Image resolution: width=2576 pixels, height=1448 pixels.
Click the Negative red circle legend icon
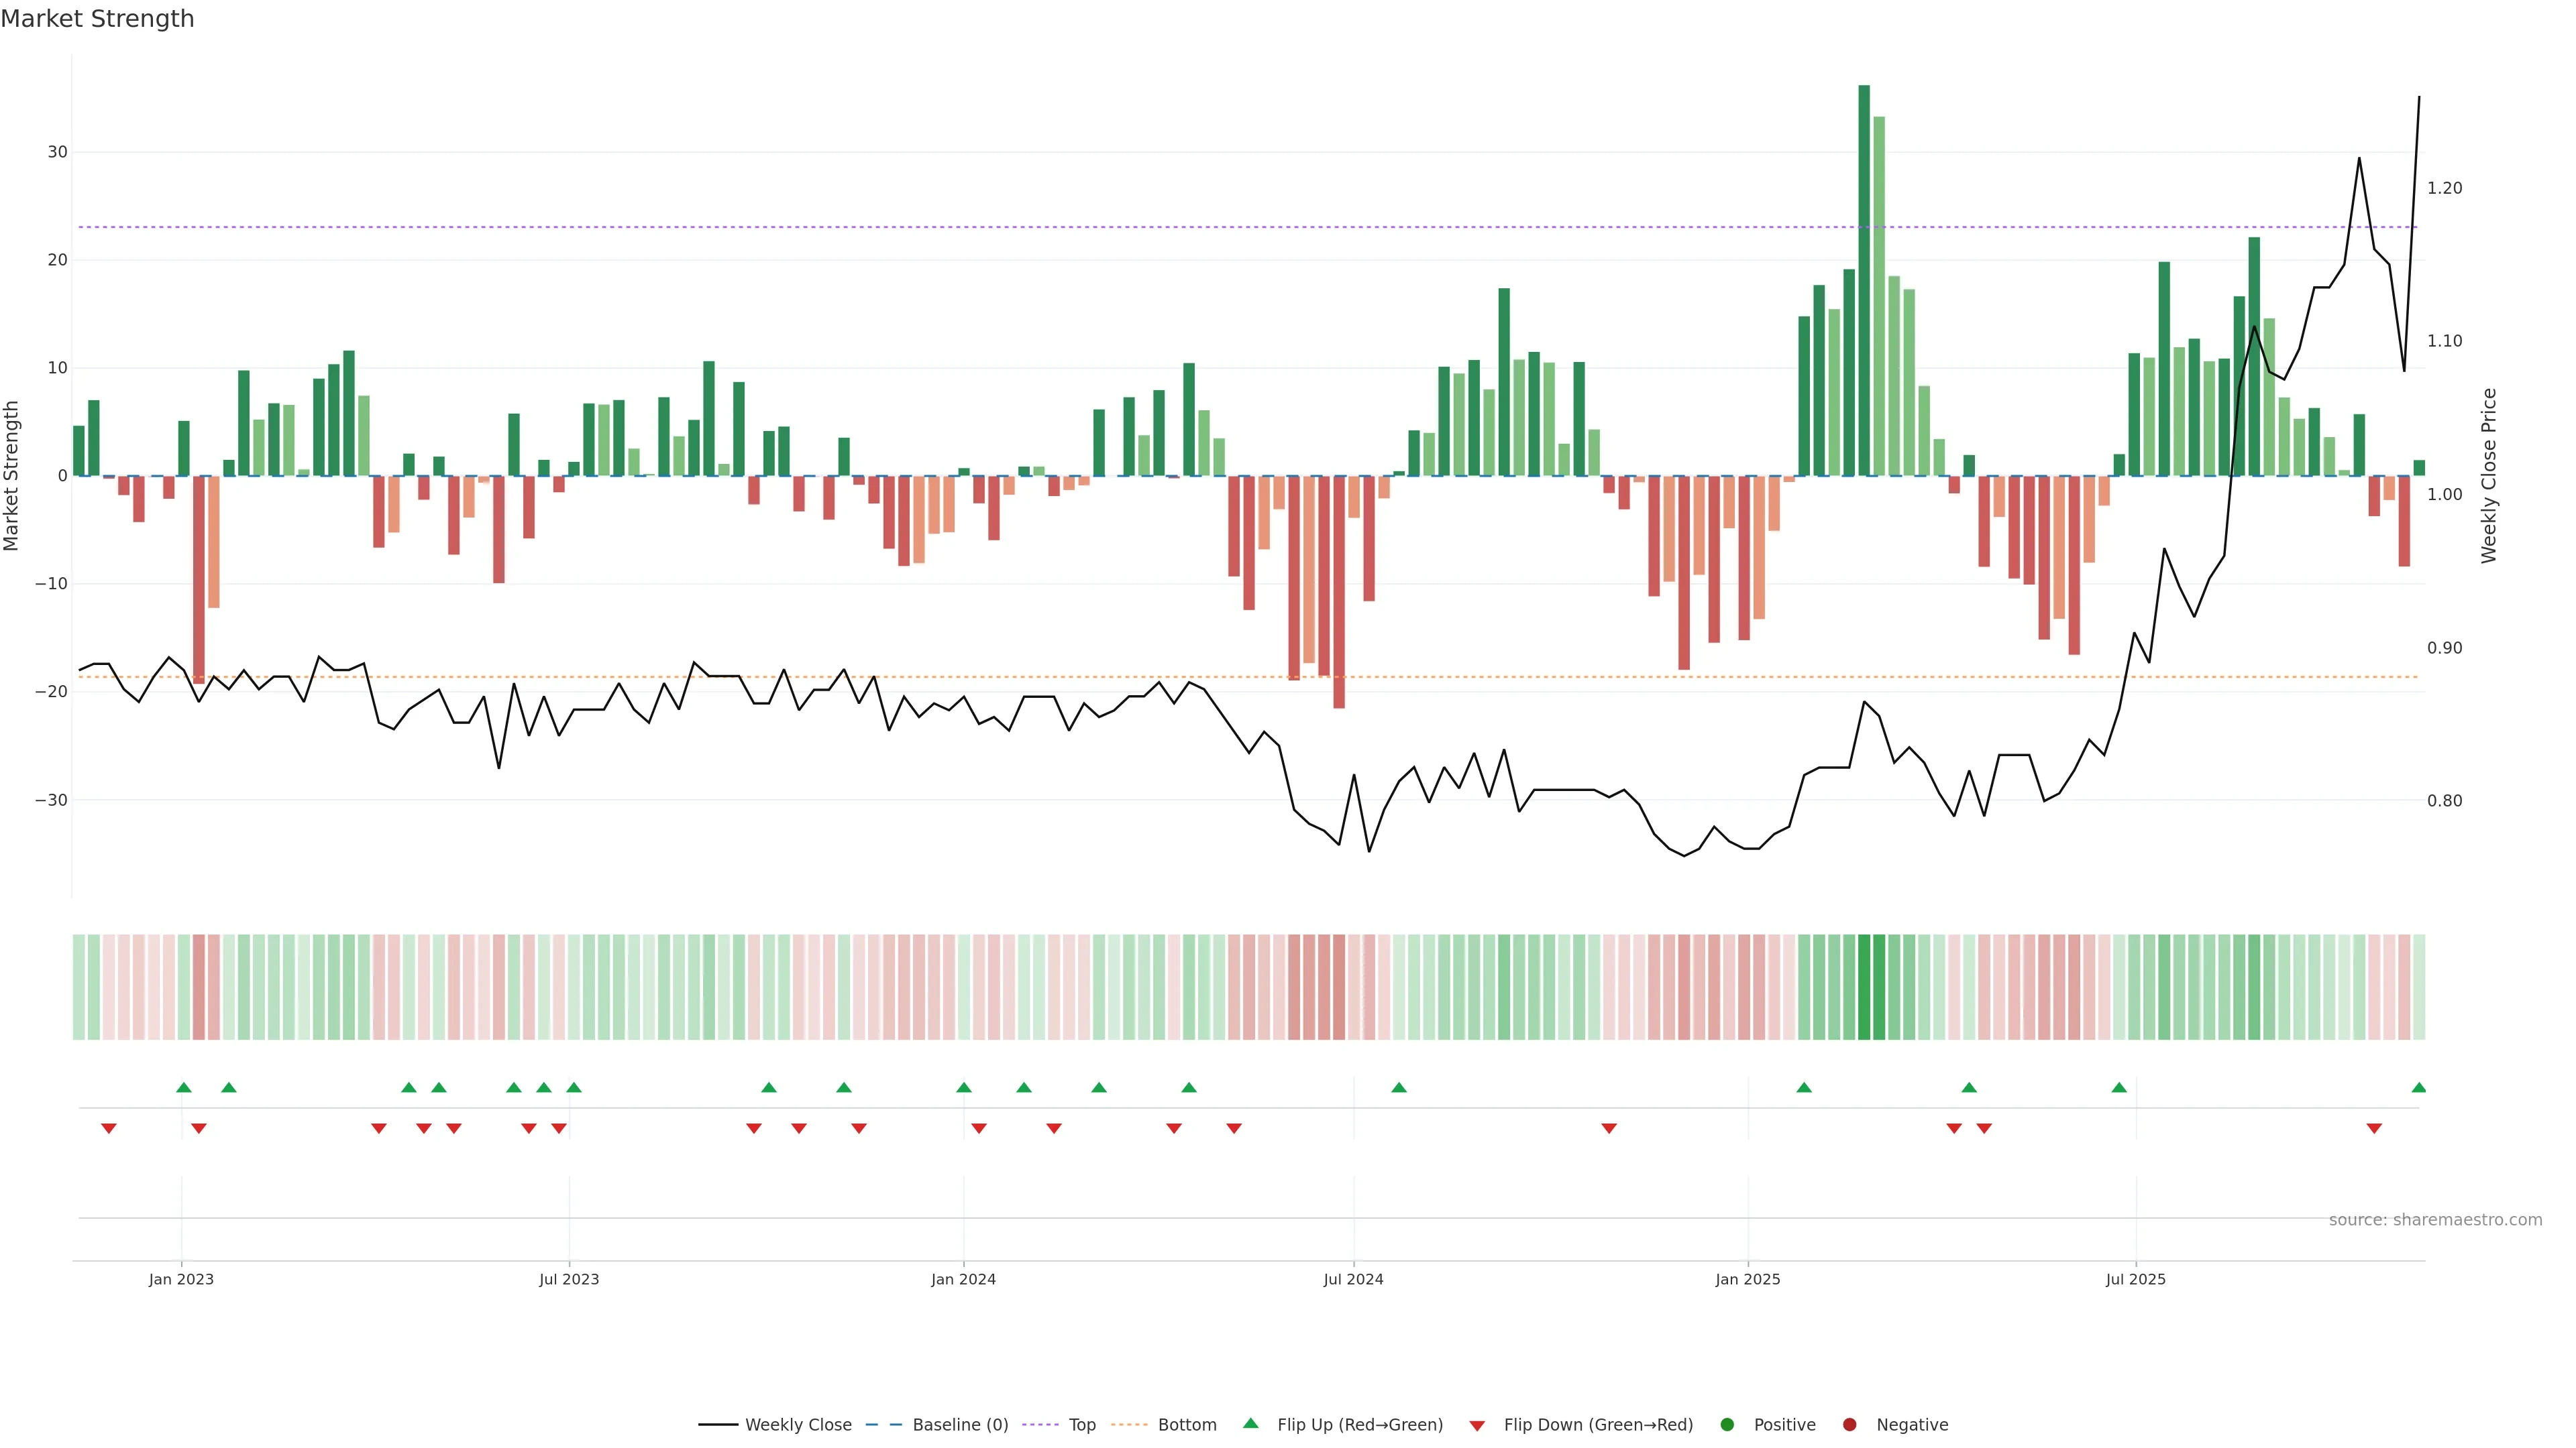(1849, 1425)
